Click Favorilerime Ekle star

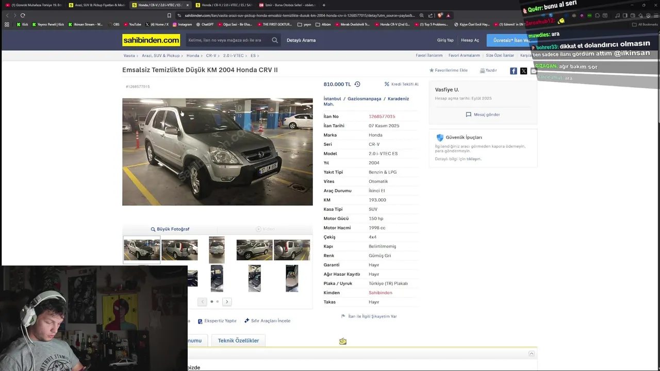click(x=432, y=71)
